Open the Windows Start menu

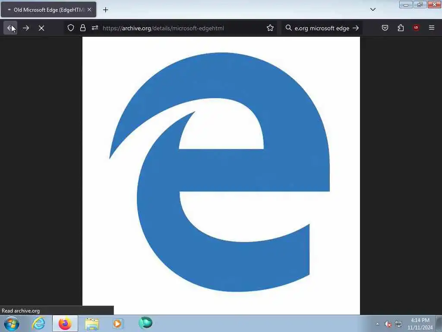pyautogui.click(x=12, y=323)
